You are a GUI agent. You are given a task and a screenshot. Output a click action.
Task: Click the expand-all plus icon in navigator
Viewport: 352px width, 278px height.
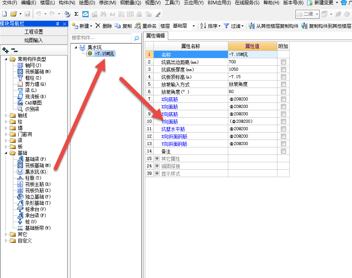5,50
